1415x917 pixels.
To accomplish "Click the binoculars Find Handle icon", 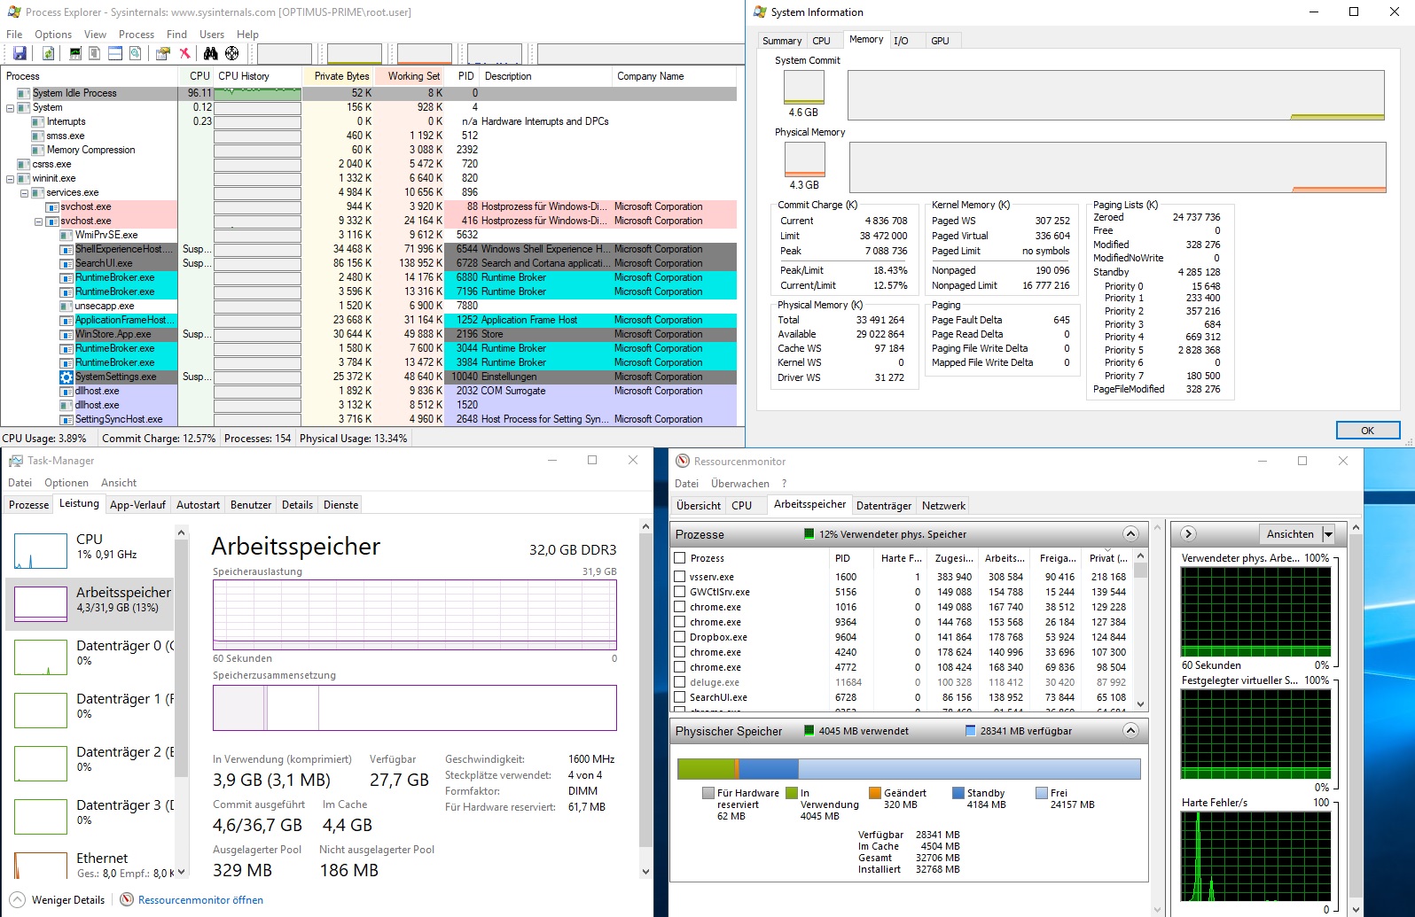I will tap(210, 54).
